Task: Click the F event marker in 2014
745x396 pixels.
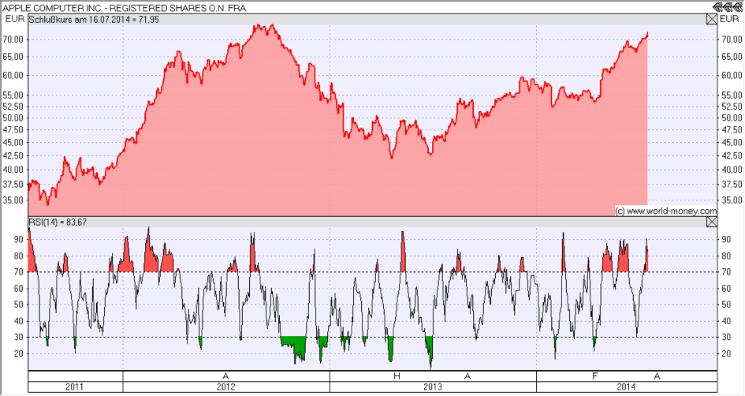Action: pyautogui.click(x=595, y=376)
